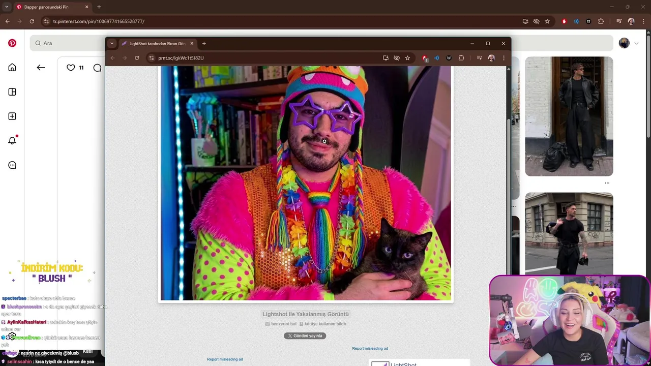Click the Pinterest user profile avatar
This screenshot has height=366, width=651.
(624, 43)
